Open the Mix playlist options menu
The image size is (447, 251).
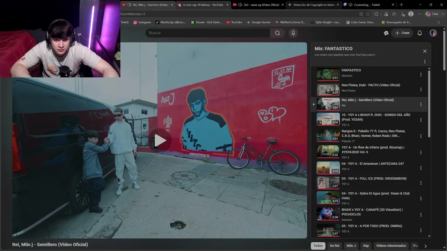pos(425,62)
